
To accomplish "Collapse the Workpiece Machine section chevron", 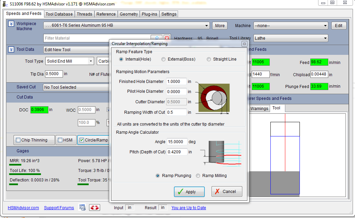I will [x=11, y=24].
